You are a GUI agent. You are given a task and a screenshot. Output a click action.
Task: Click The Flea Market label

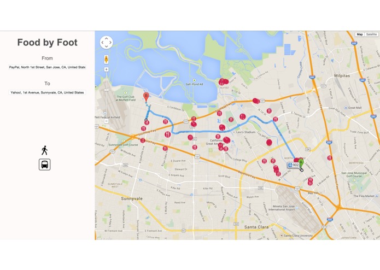click(364, 196)
